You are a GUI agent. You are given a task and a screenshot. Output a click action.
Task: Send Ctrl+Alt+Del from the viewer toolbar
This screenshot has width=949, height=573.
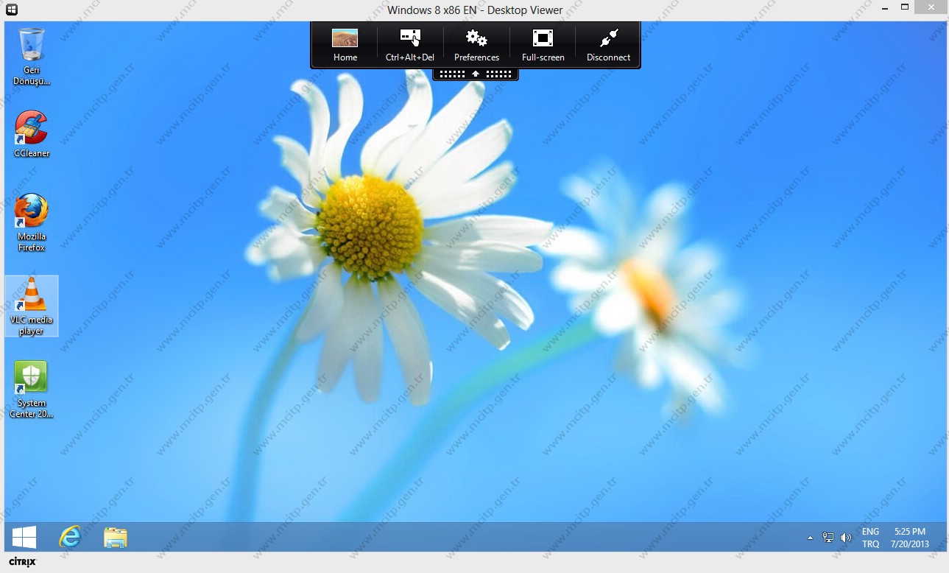tap(410, 45)
